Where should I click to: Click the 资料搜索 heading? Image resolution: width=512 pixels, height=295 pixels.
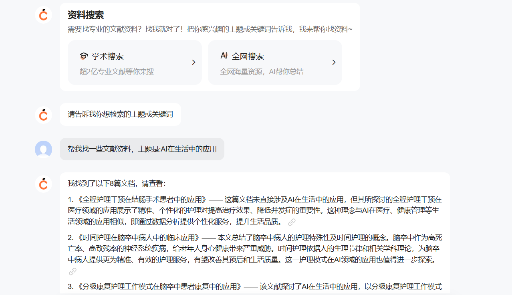(86, 15)
